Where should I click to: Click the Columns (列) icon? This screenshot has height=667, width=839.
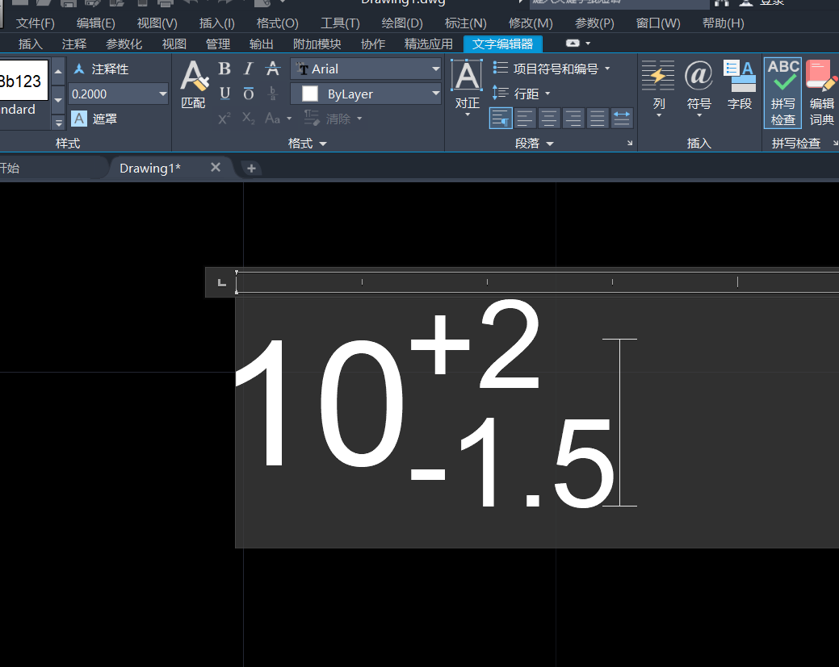(x=659, y=85)
